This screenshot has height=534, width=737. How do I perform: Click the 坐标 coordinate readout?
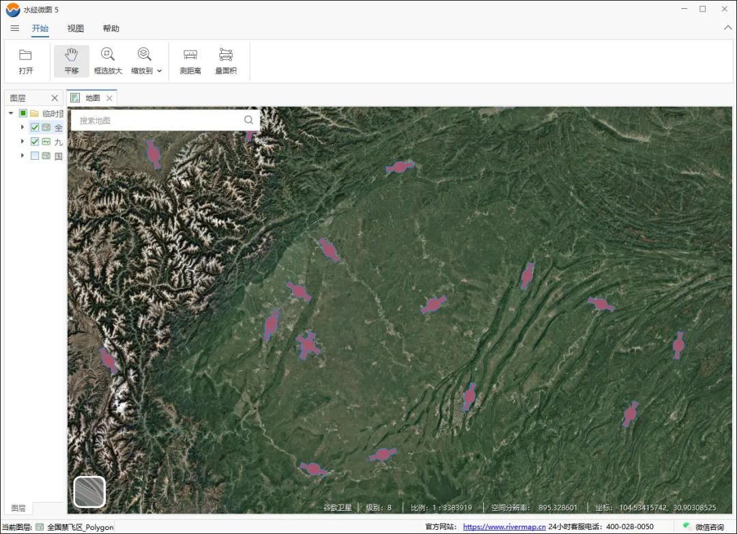(x=656, y=507)
